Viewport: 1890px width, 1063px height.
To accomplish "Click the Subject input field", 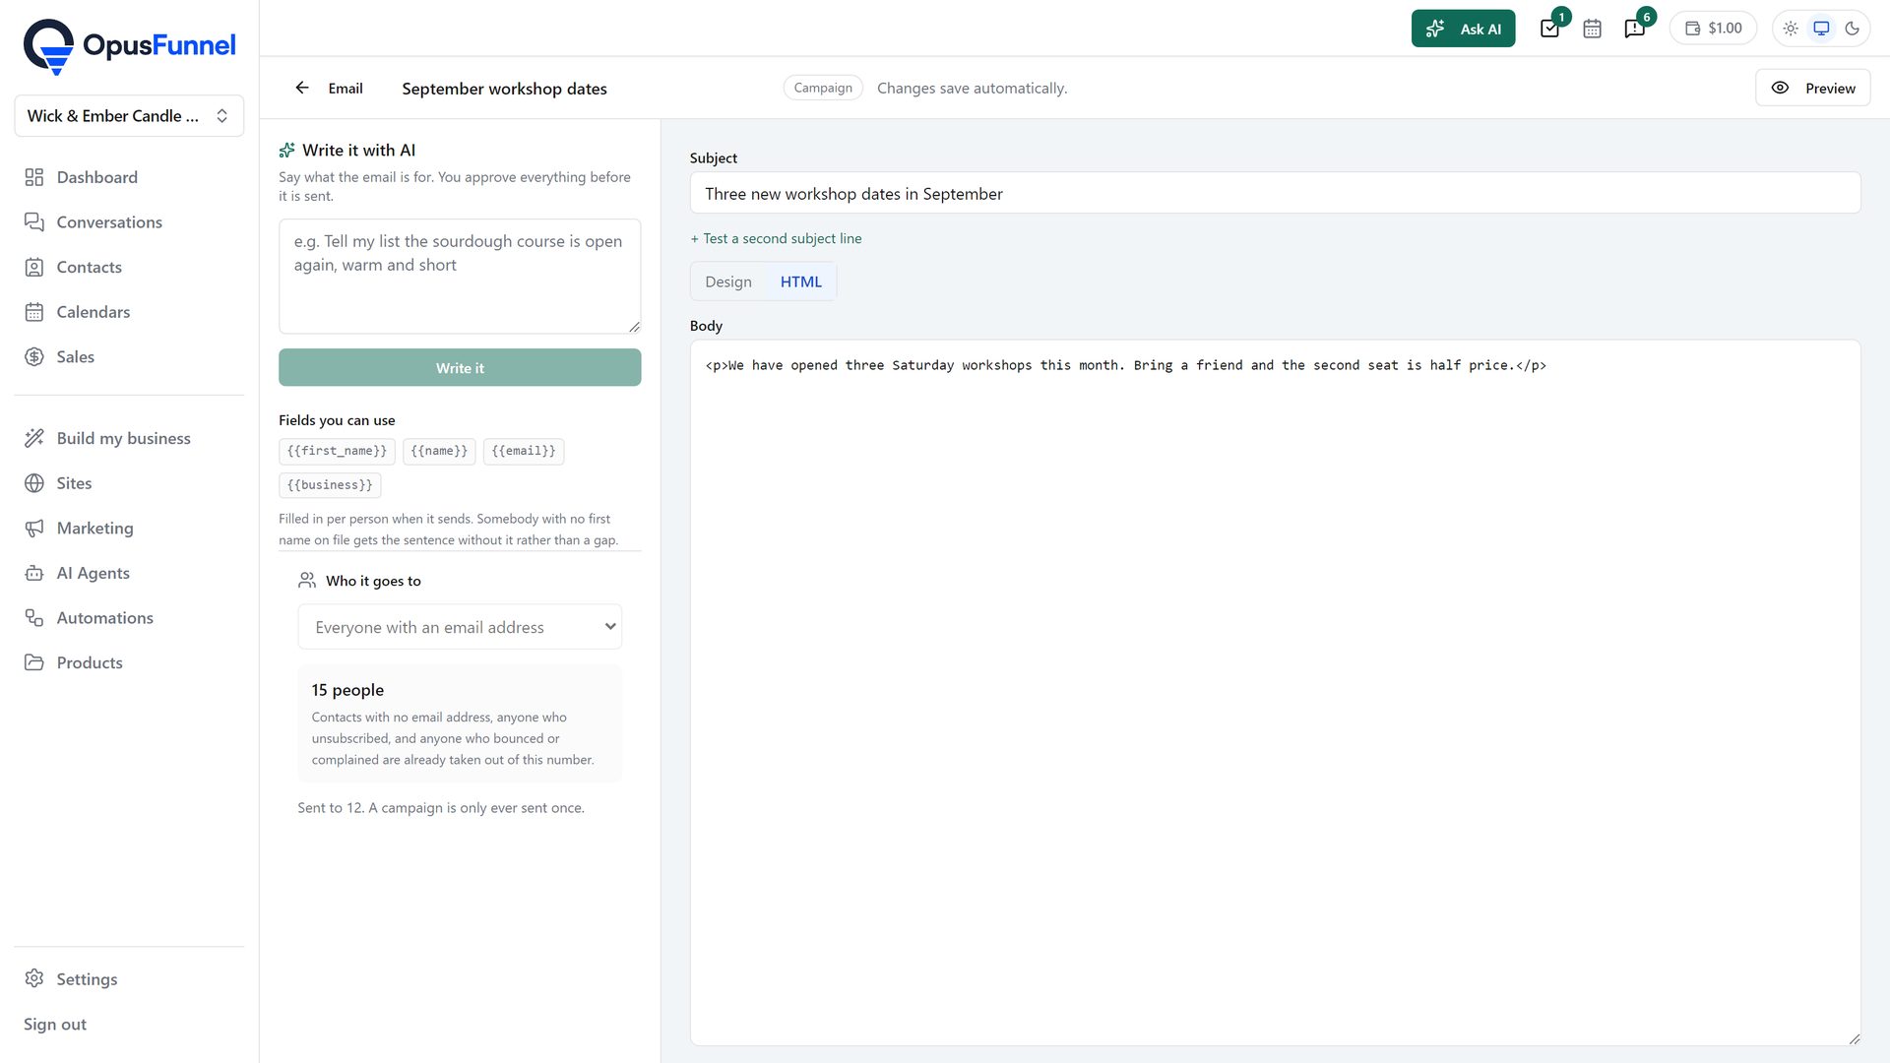I will coord(1275,194).
